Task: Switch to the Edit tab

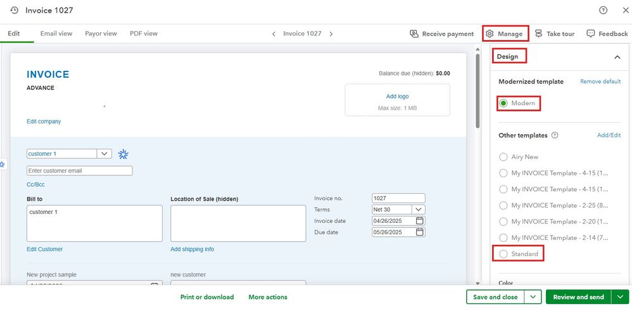Action: point(14,34)
